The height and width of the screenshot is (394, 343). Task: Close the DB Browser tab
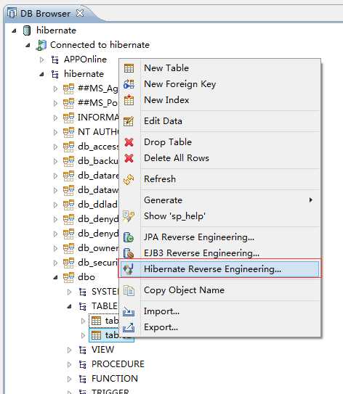[80, 13]
